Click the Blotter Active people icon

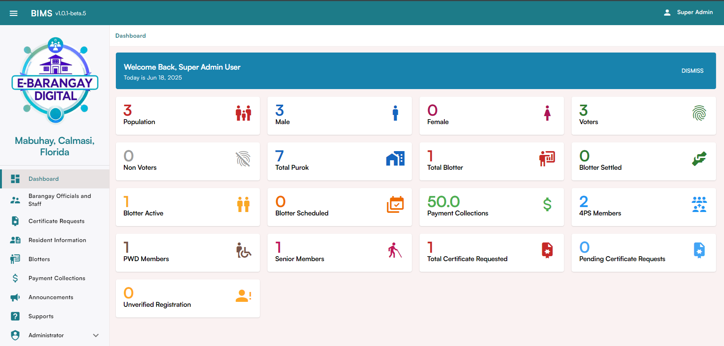click(243, 204)
